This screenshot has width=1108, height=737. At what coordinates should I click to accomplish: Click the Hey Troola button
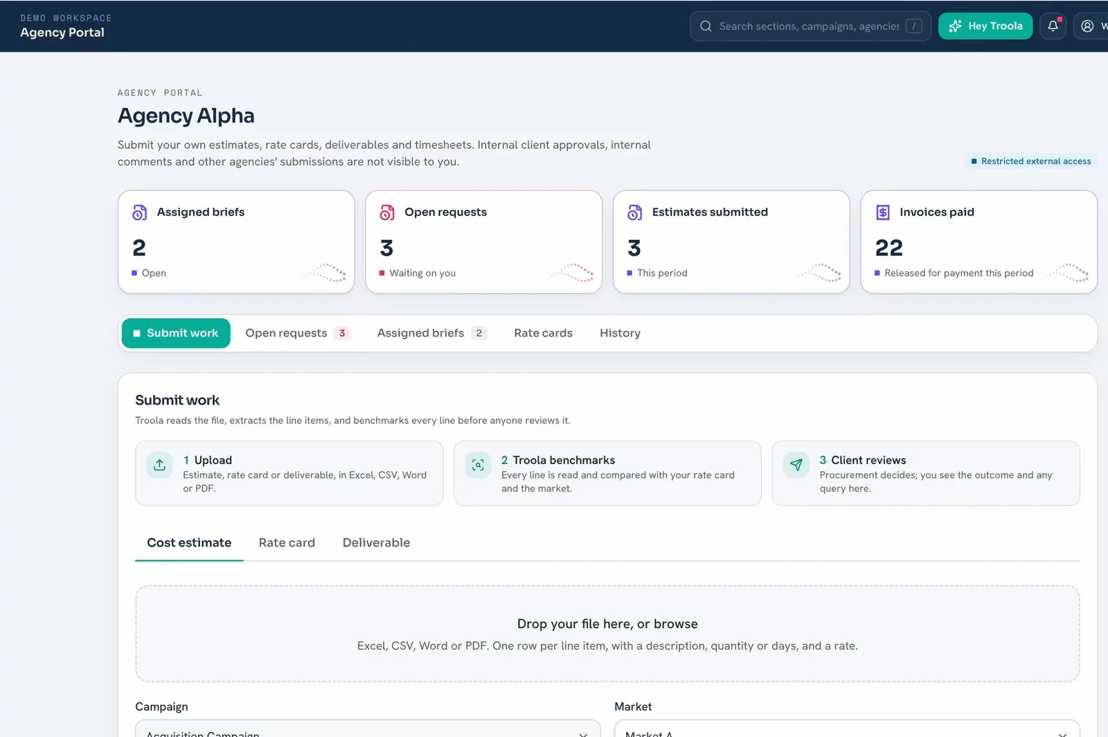click(x=985, y=26)
